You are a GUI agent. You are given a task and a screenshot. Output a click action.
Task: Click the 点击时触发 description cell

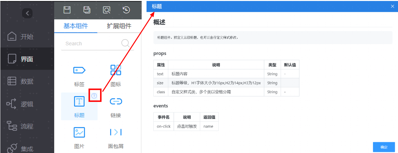coord(187,126)
